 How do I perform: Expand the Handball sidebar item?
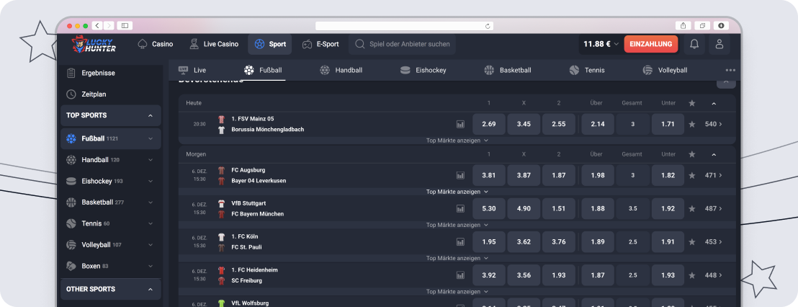(150, 160)
